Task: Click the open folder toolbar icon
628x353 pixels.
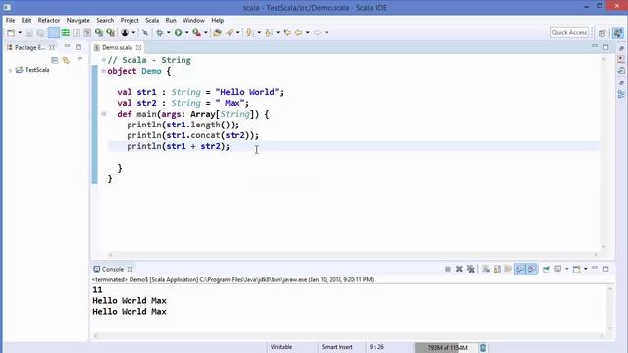Action: click(217, 33)
